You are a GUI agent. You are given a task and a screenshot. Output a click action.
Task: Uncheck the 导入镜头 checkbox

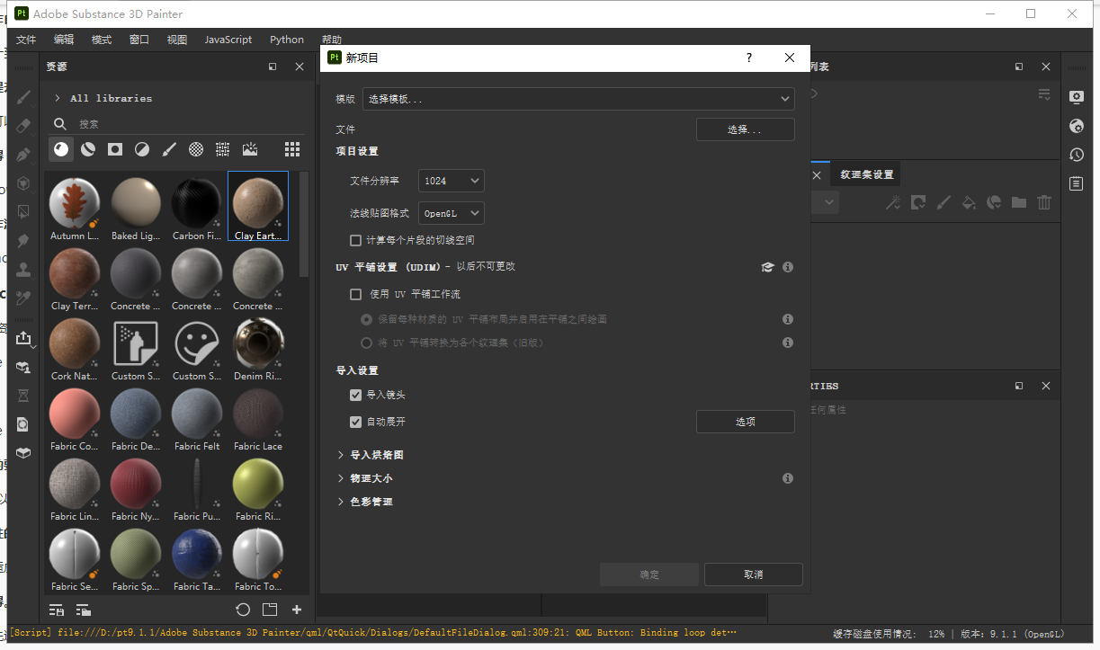point(356,395)
